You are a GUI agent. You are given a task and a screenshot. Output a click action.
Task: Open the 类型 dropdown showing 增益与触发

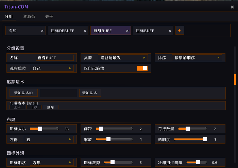point(123,58)
